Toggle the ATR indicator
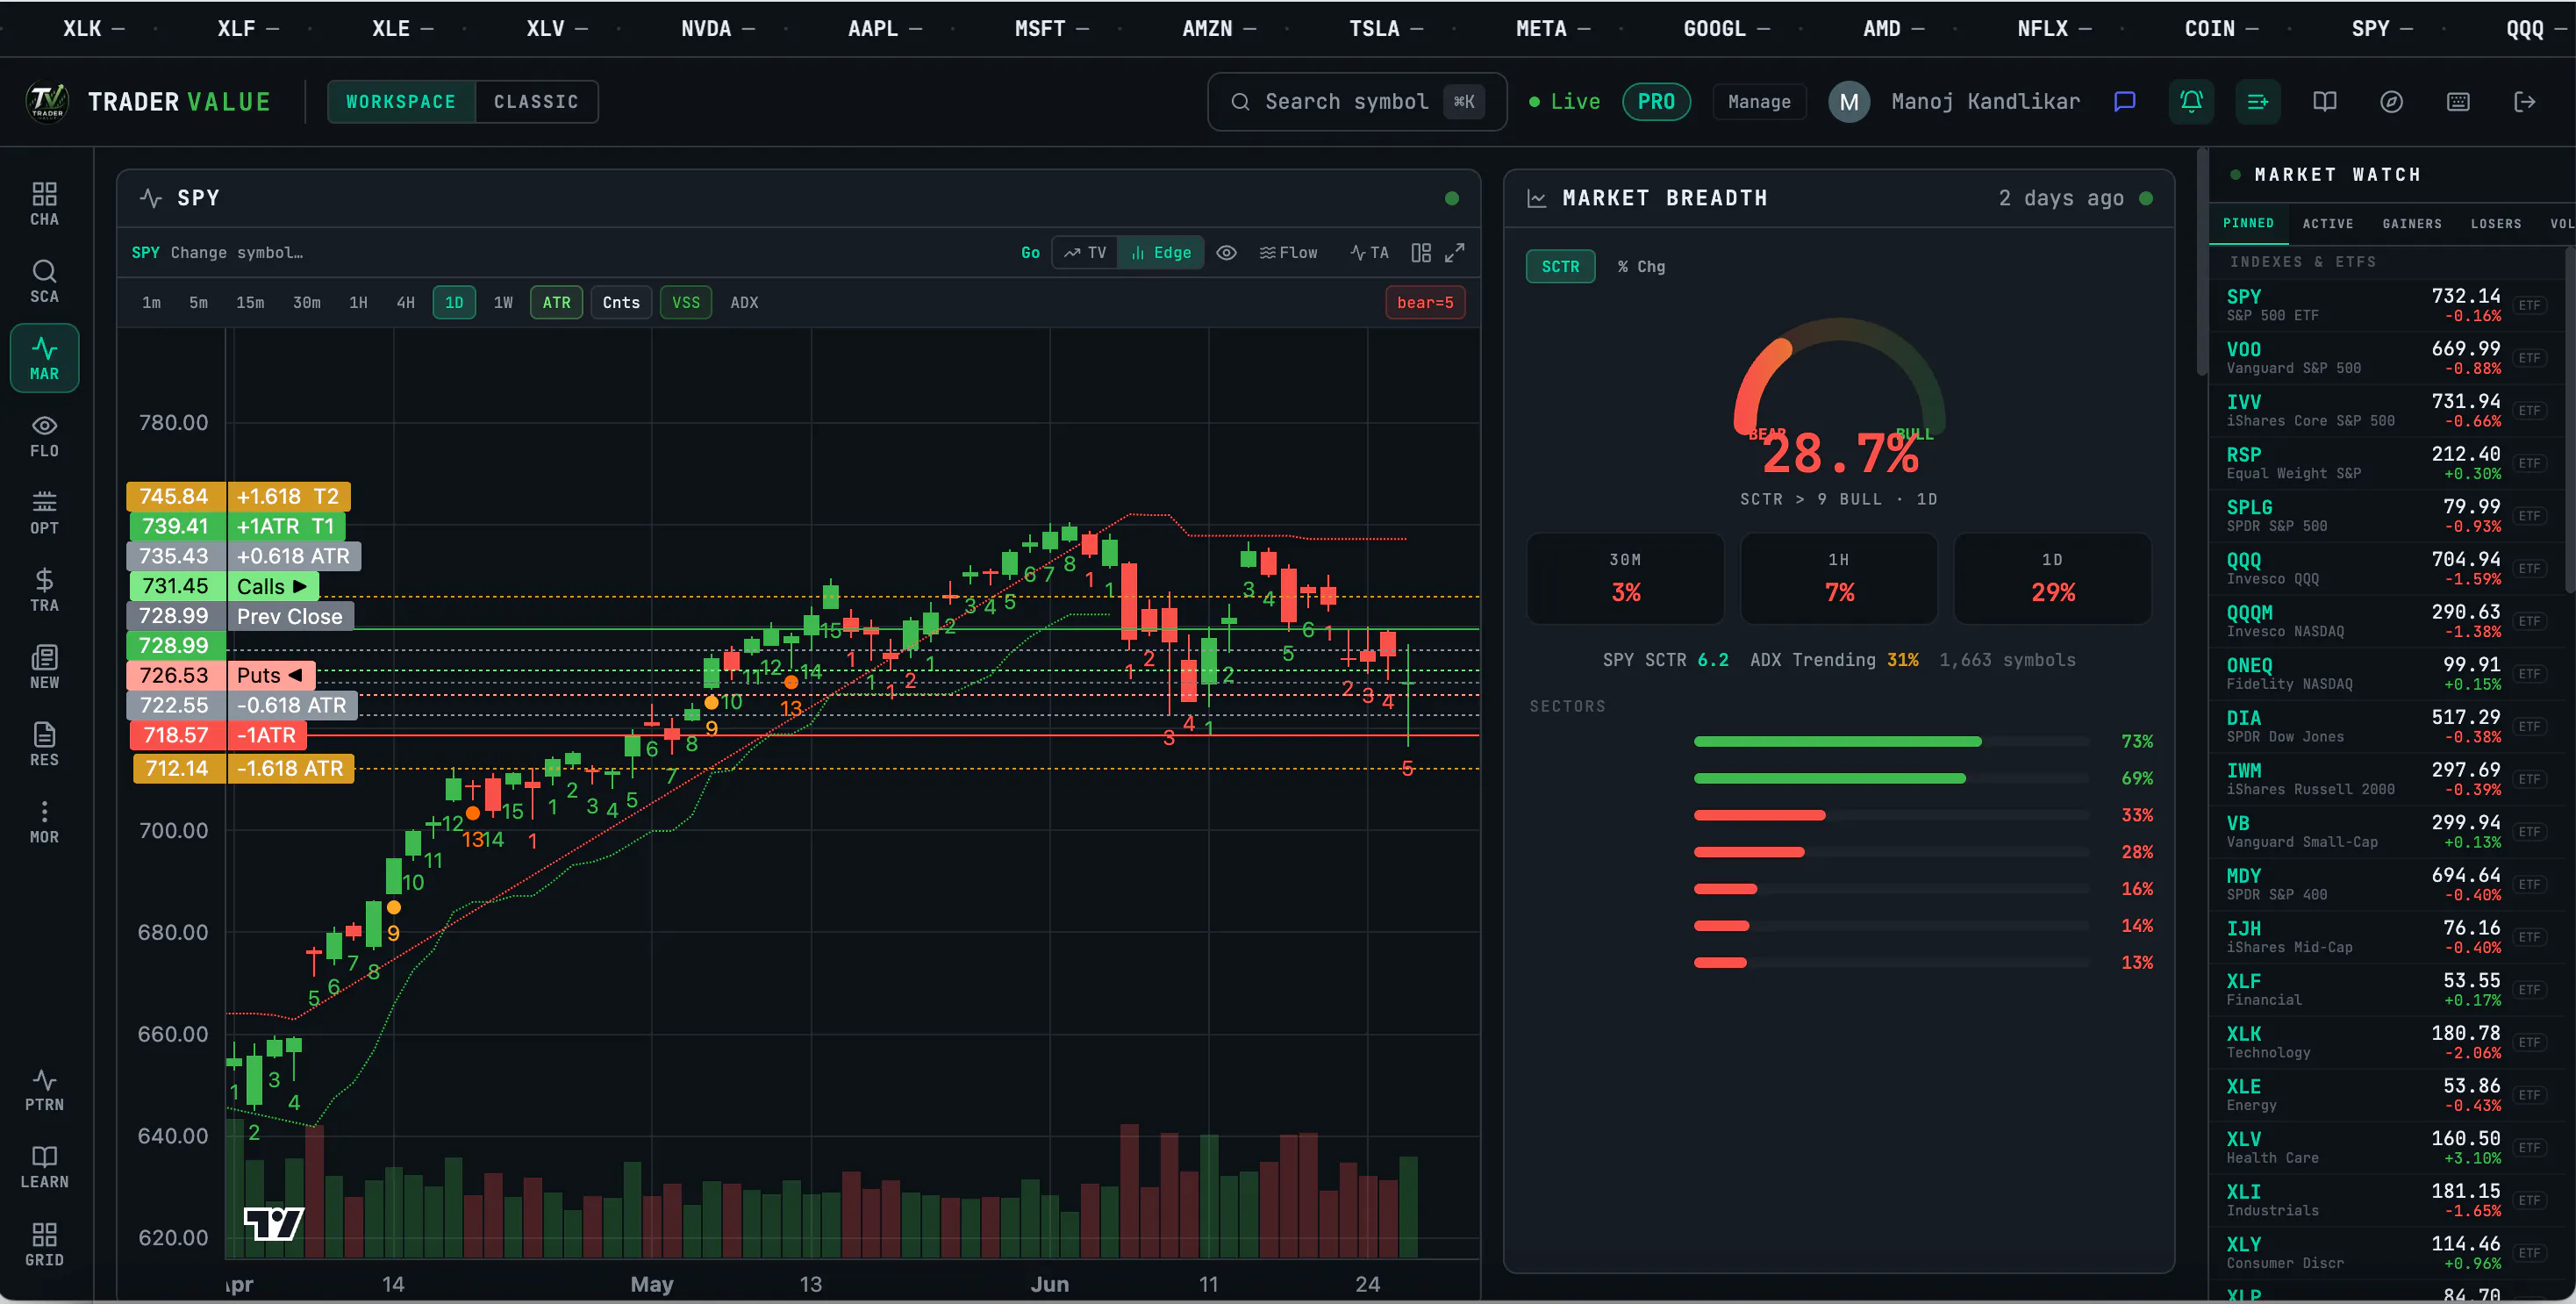The image size is (2576, 1304). pyautogui.click(x=556, y=302)
